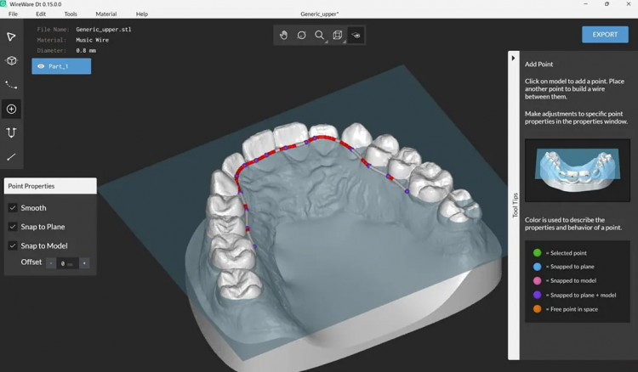Toggle the Snap to Plane checkbox
This screenshot has width=638, height=372.
[x=13, y=227]
